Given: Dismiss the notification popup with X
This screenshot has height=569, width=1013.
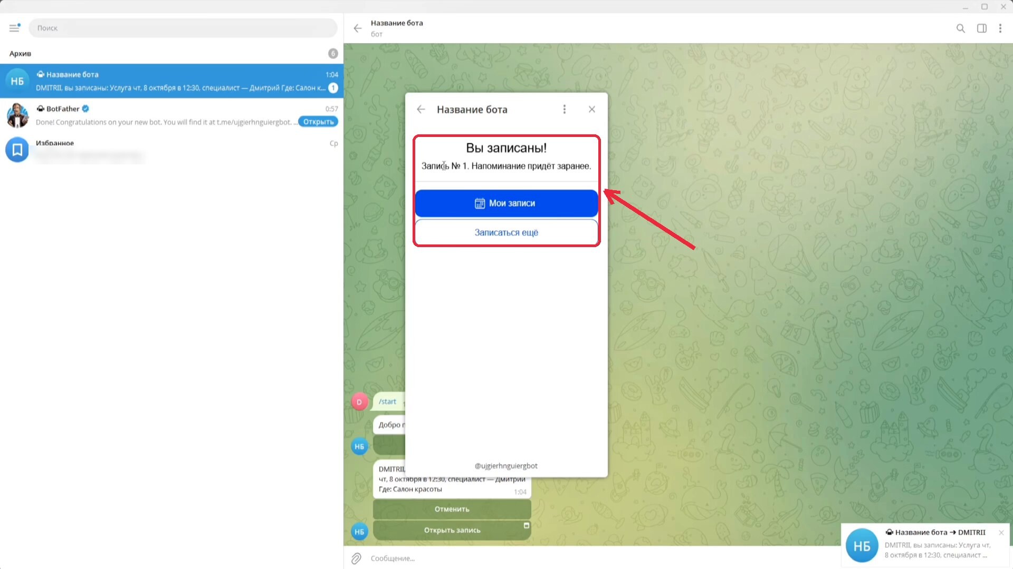Looking at the screenshot, I should coord(1001,533).
